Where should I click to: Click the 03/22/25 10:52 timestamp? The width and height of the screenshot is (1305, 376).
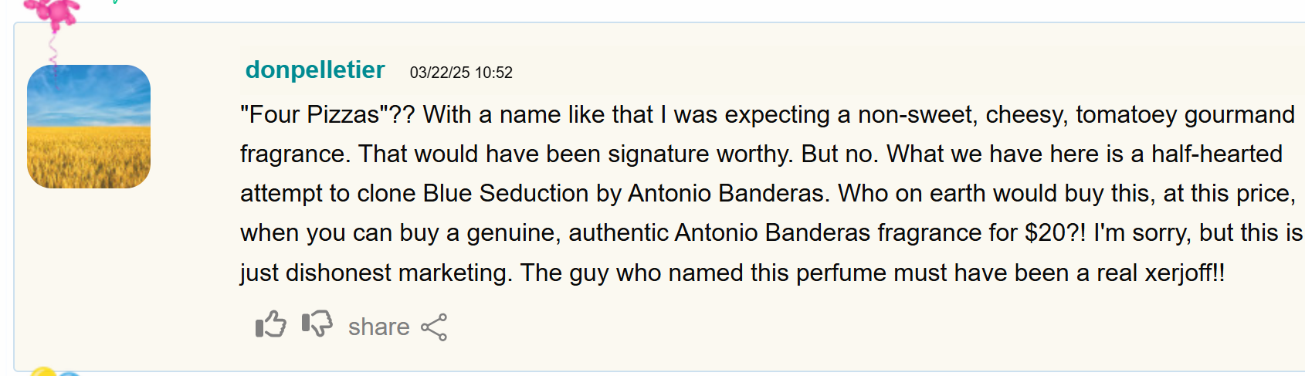pos(461,73)
